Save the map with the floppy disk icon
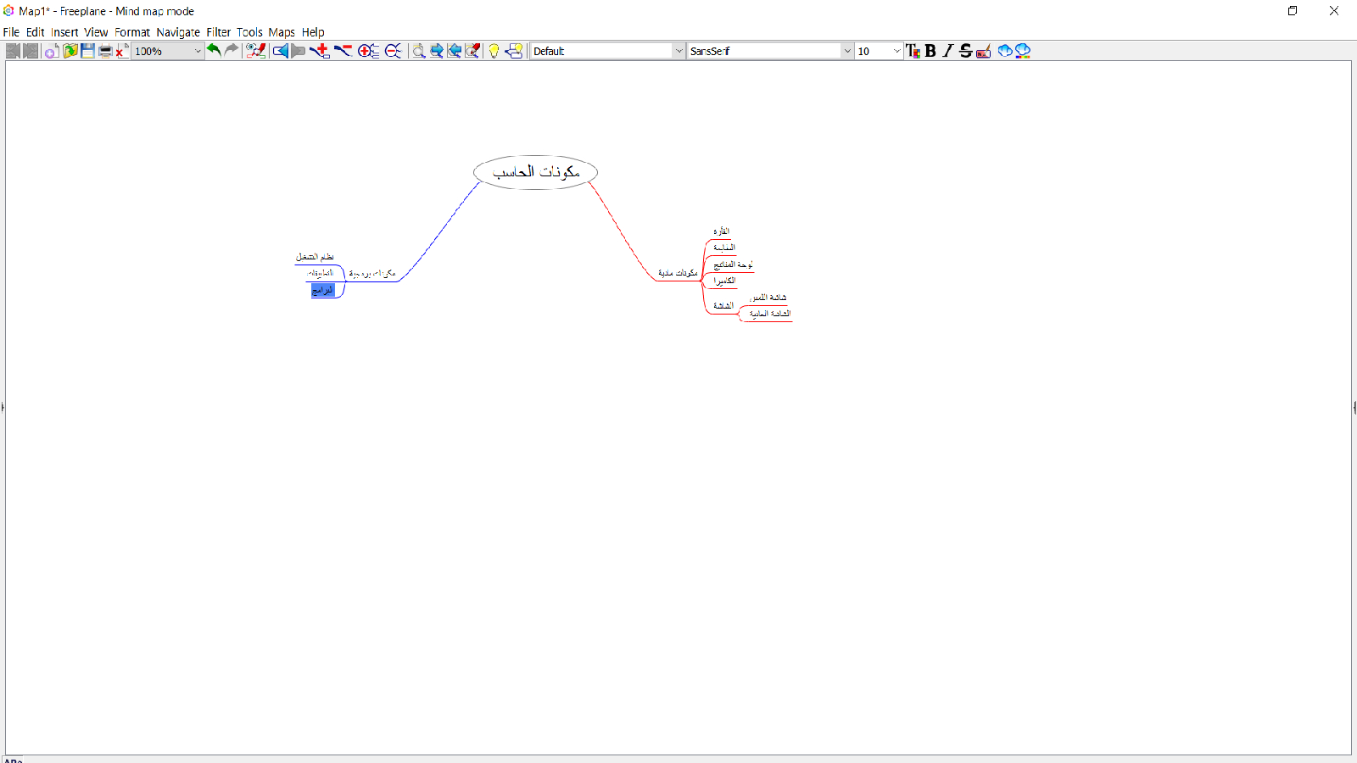The height and width of the screenshot is (763, 1357). 87,51
